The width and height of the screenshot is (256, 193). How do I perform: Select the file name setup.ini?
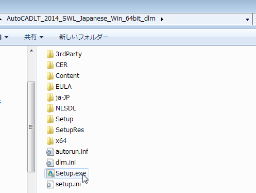coord(68,184)
